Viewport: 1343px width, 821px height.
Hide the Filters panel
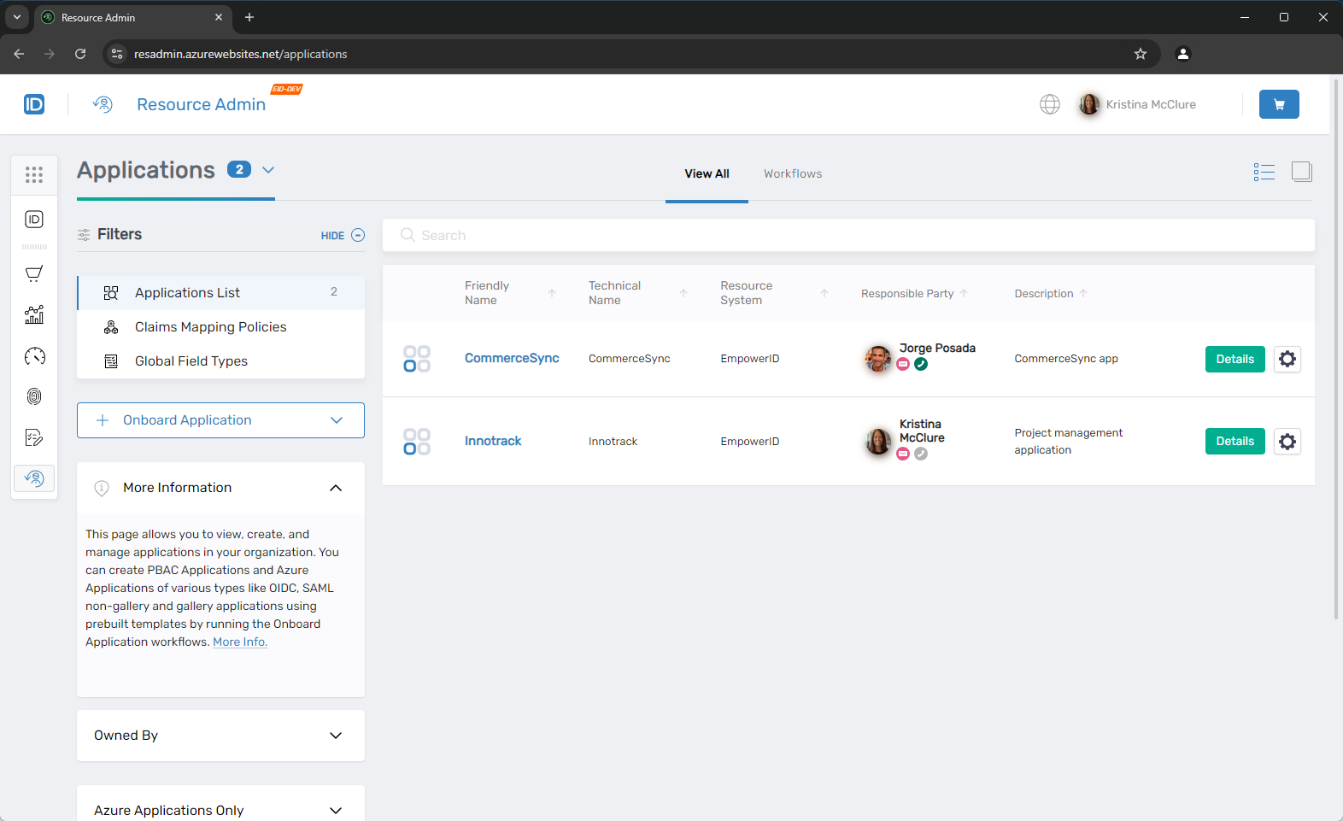[x=343, y=236]
